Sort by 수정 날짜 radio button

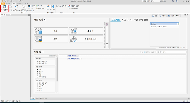(38, 85)
